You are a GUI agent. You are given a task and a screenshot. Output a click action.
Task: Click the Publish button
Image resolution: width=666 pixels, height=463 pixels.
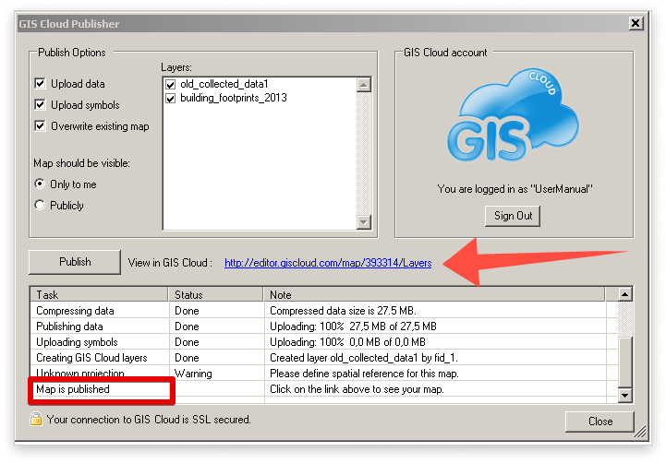point(75,262)
